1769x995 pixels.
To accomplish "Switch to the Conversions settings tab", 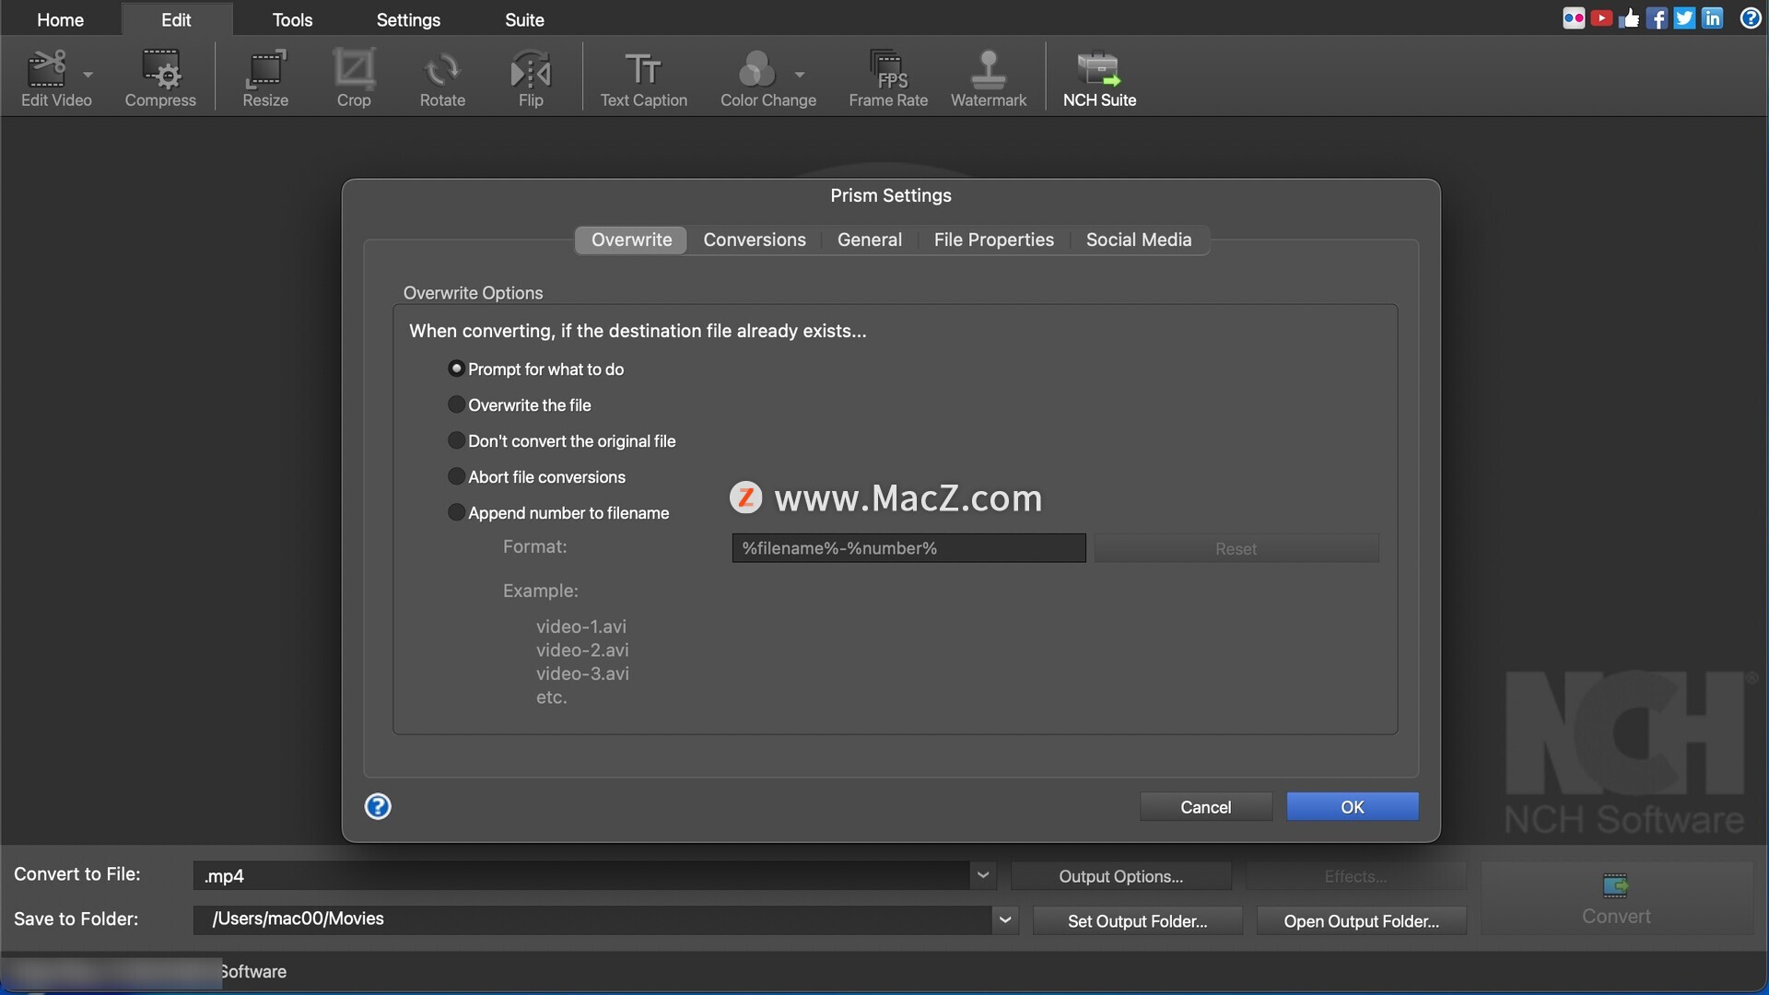I will point(755,240).
